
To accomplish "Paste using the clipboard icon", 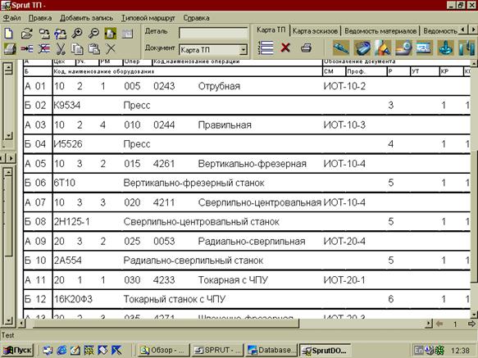I will pyautogui.click(x=94, y=48).
